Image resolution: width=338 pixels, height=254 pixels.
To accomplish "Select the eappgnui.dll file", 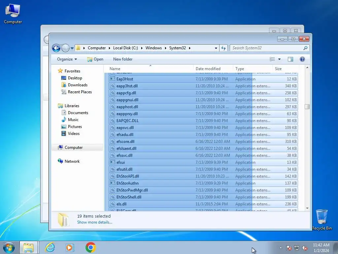I will (203, 100).
